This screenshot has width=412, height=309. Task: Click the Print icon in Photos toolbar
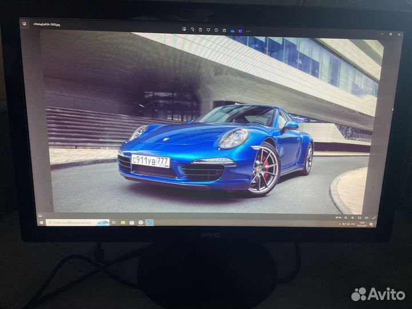(x=224, y=30)
